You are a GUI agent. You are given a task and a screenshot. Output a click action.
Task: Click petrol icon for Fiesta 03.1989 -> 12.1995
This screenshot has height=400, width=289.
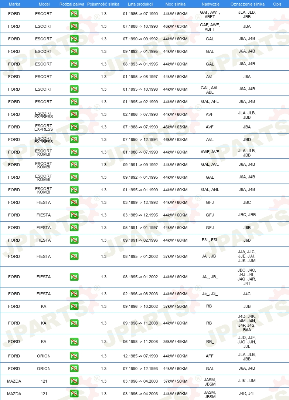click(x=74, y=215)
